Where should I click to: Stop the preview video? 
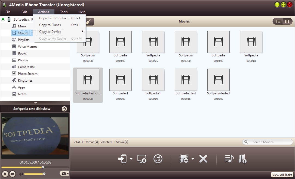13,174
